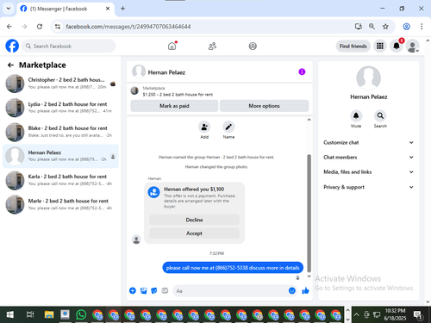Click chat scrollbar up arrow
This screenshot has width=431, height=323.
pos(309,120)
